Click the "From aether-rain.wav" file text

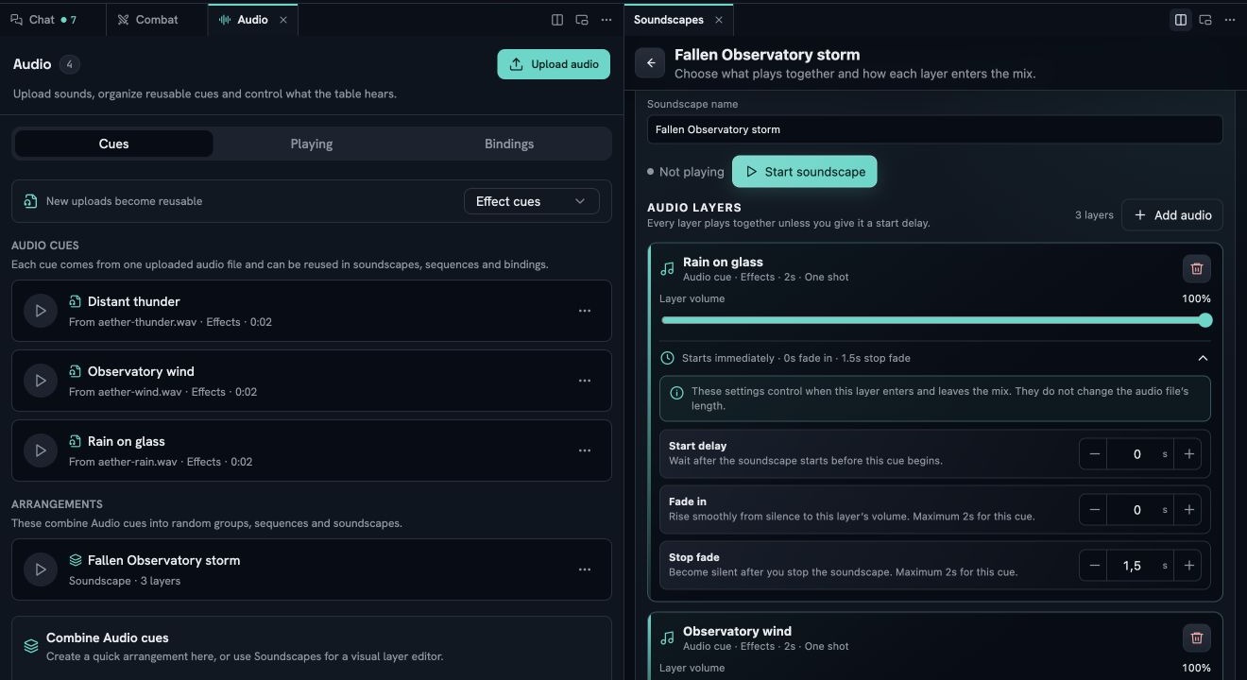(123, 462)
